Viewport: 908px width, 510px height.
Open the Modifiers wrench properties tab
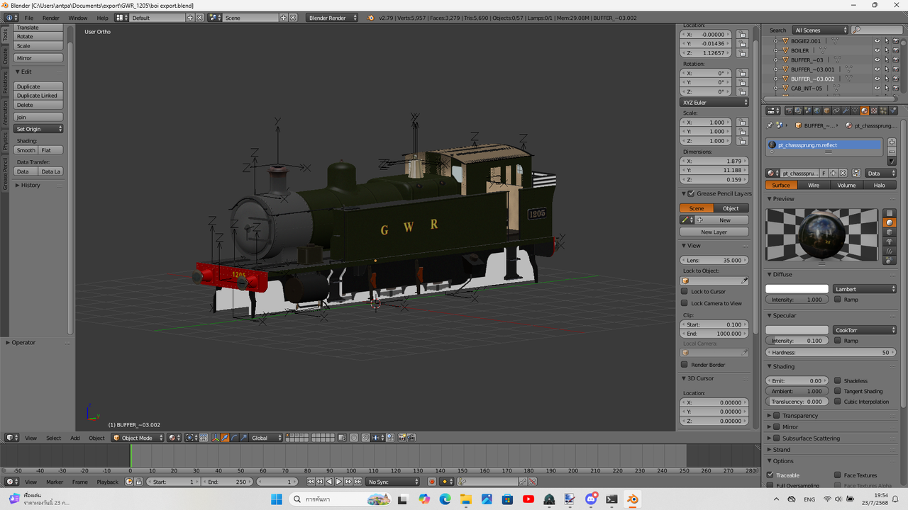(846, 110)
